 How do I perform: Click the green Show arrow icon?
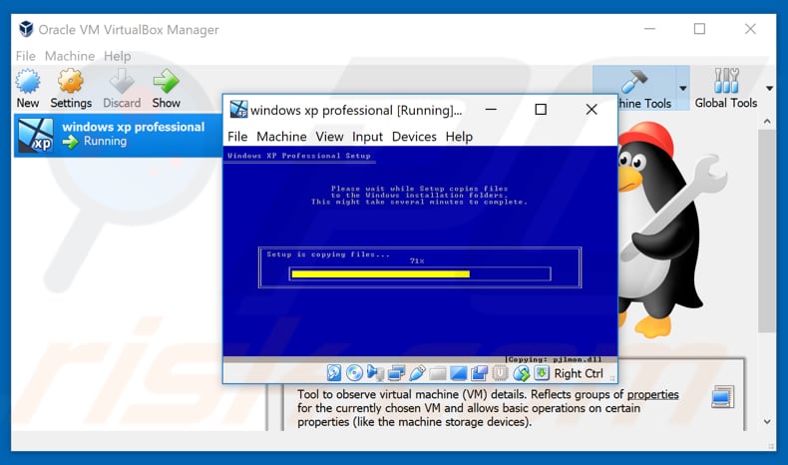click(166, 81)
